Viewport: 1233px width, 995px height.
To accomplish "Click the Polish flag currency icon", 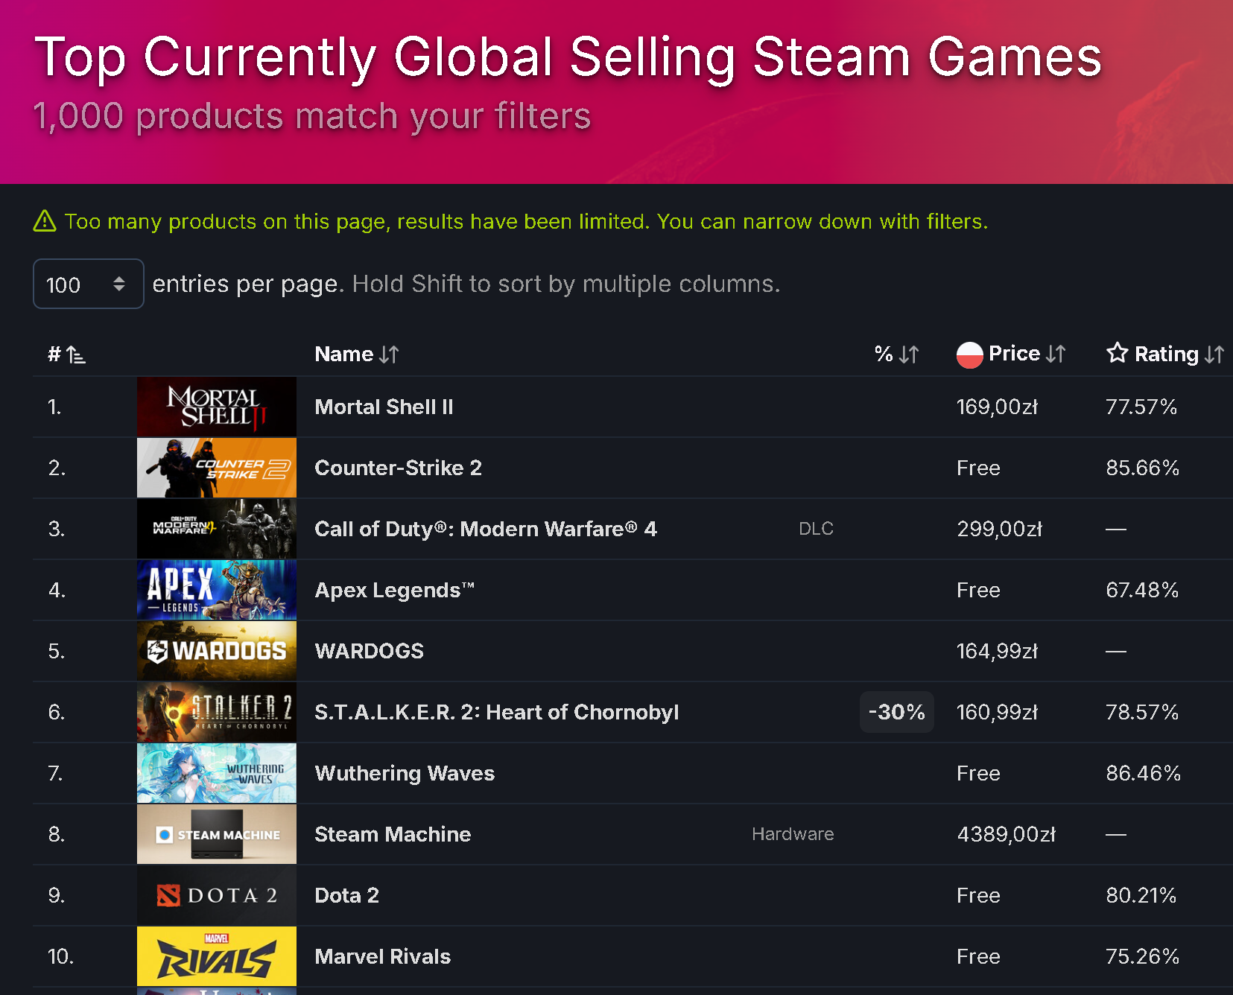I will point(969,355).
